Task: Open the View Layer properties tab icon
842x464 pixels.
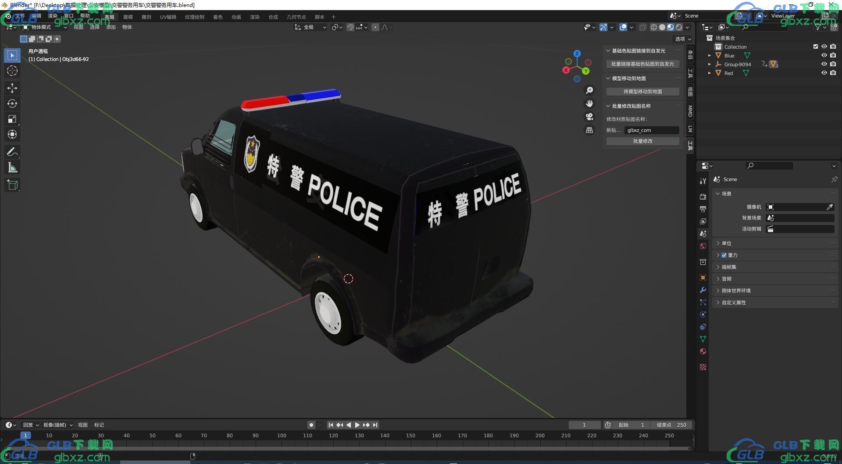Action: [x=703, y=221]
